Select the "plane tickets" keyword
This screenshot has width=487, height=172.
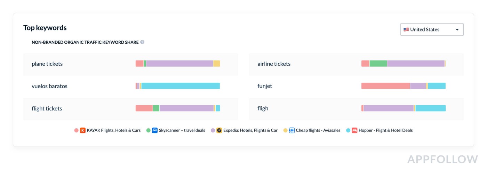click(47, 64)
